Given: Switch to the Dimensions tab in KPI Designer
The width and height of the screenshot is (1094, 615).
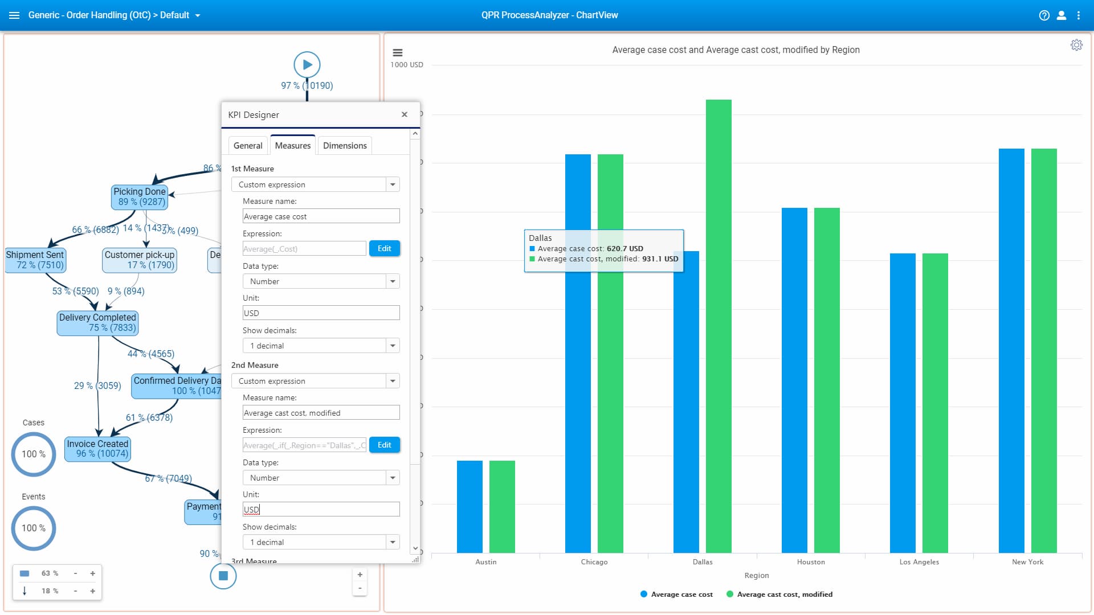Looking at the screenshot, I should coord(345,145).
